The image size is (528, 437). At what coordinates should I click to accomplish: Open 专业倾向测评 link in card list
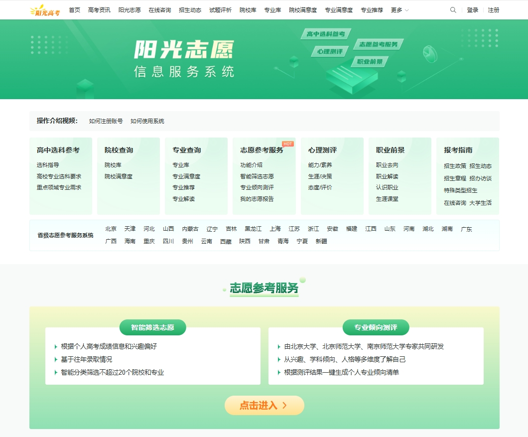tap(257, 187)
